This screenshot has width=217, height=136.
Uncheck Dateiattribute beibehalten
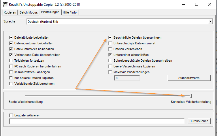coord(11,37)
